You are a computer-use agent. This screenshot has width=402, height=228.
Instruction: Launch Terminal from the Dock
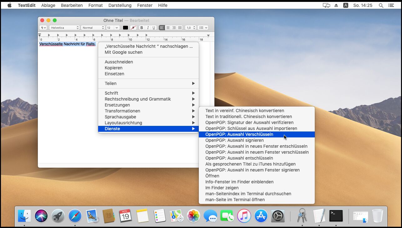click(336, 216)
